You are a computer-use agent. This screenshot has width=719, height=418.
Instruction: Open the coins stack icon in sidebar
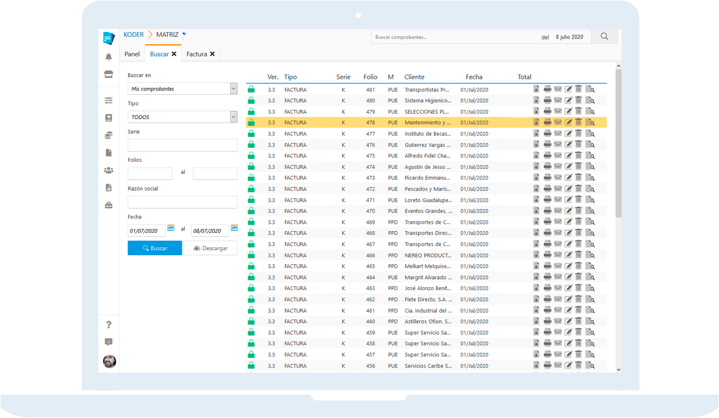tap(108, 135)
